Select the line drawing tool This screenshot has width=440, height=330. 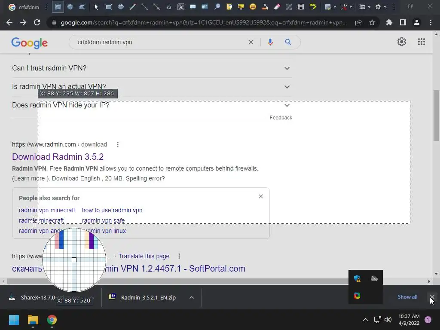(144, 7)
